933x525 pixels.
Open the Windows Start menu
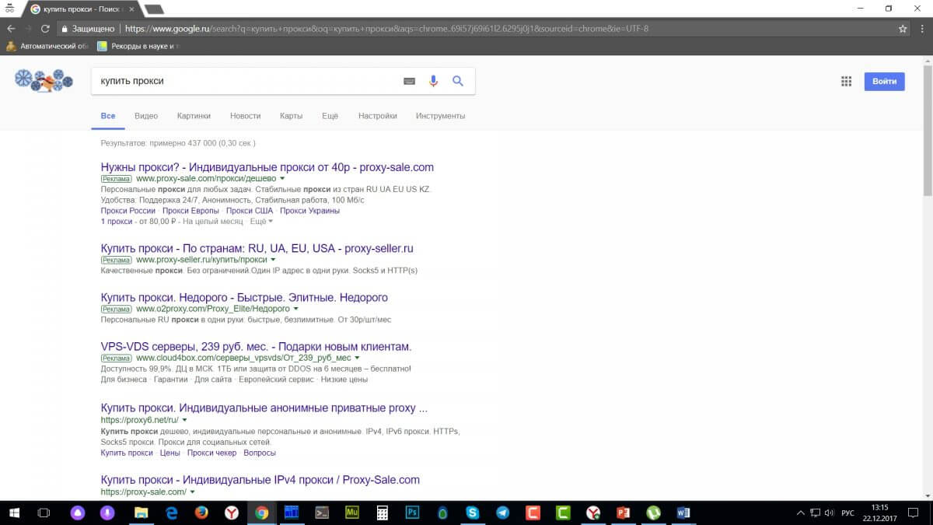pyautogui.click(x=14, y=513)
